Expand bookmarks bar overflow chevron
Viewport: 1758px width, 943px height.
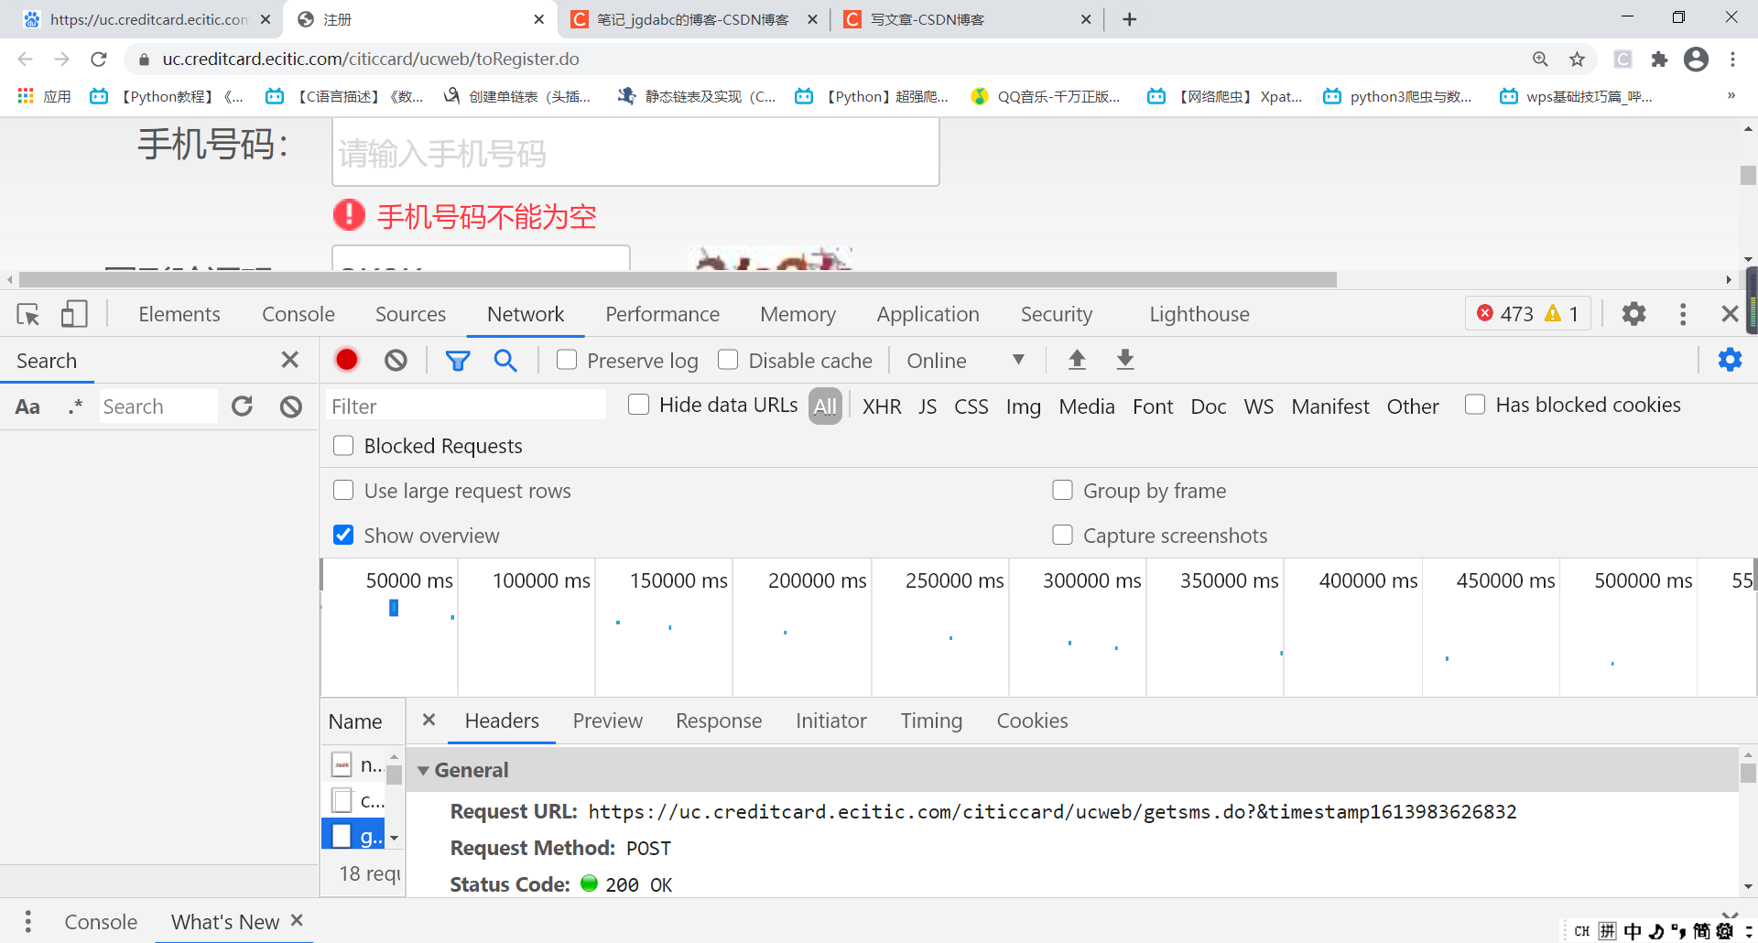[1731, 96]
